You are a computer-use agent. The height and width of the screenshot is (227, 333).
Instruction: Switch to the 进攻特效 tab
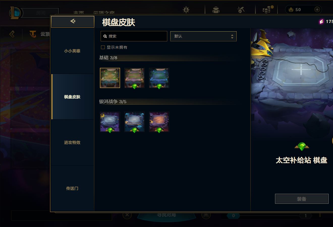coord(72,143)
